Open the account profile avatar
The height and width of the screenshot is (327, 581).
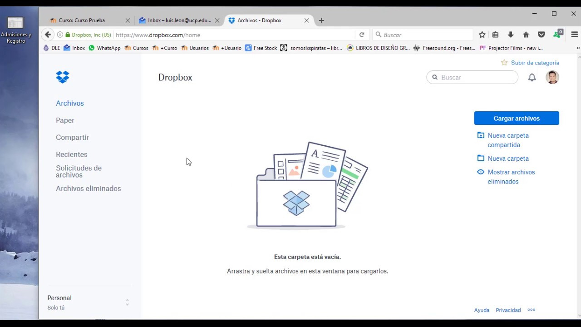tap(552, 77)
